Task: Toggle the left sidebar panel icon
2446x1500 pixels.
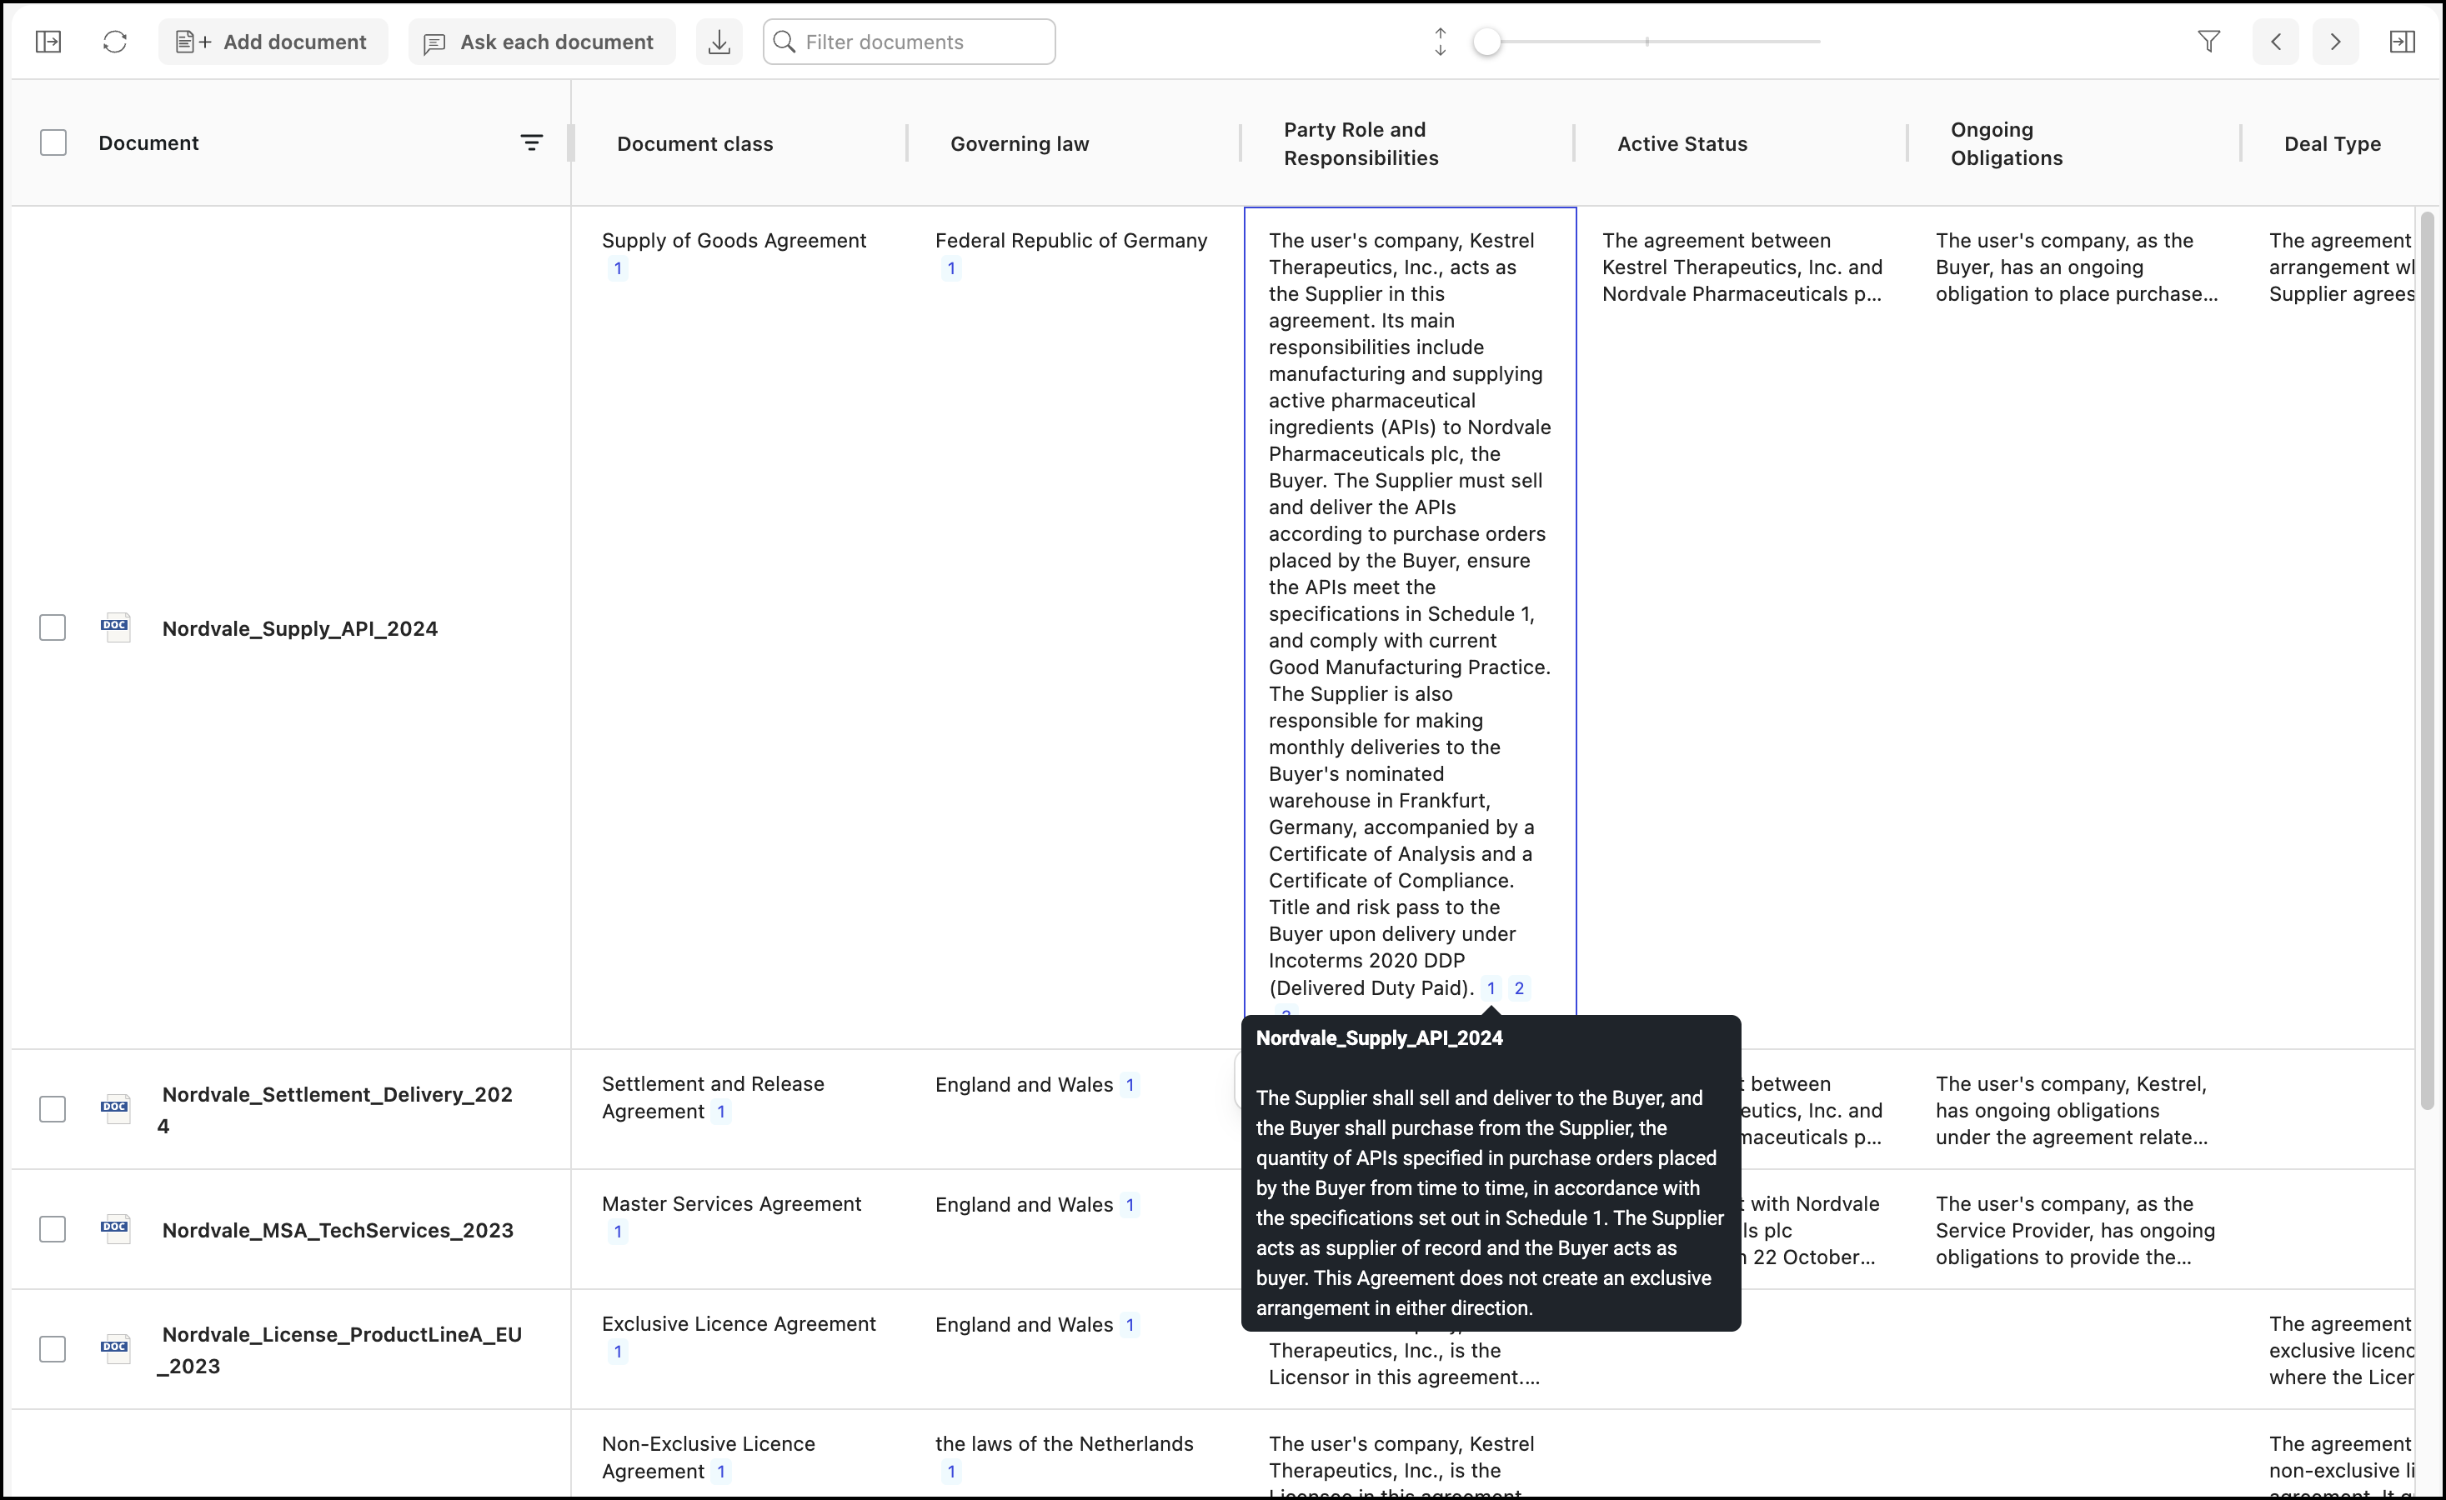Action: pos(48,42)
